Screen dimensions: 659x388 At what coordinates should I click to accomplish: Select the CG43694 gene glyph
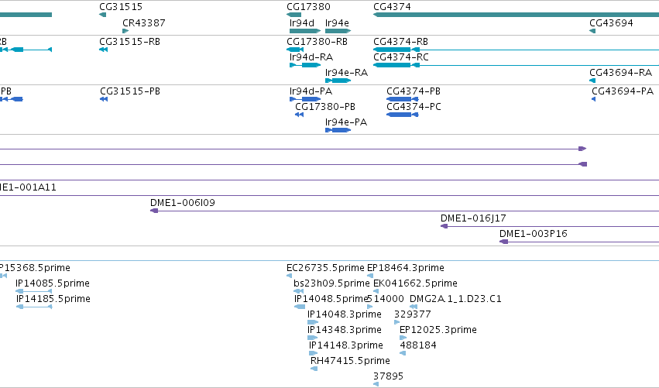(592, 31)
